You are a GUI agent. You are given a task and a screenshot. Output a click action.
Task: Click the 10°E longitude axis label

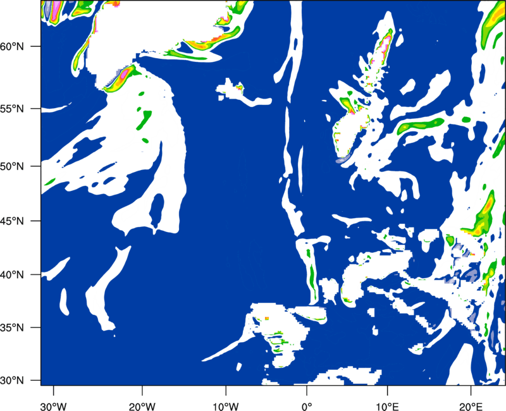[x=387, y=407]
